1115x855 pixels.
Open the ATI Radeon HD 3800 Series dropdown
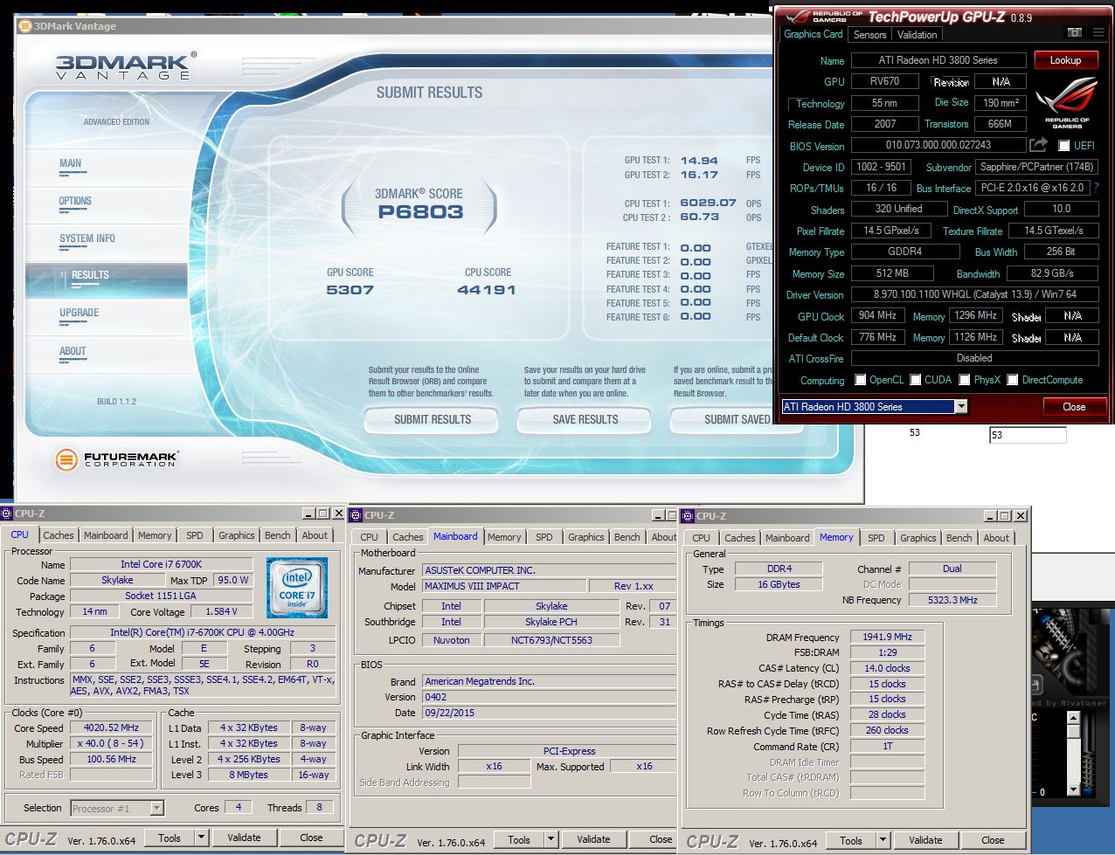961,406
